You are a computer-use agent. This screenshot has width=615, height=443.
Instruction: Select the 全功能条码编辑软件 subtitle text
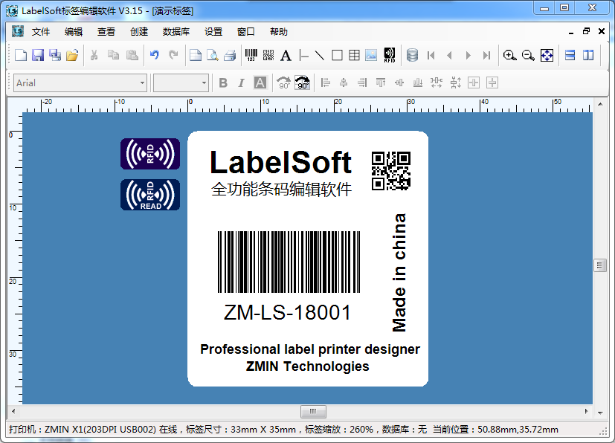tap(281, 190)
